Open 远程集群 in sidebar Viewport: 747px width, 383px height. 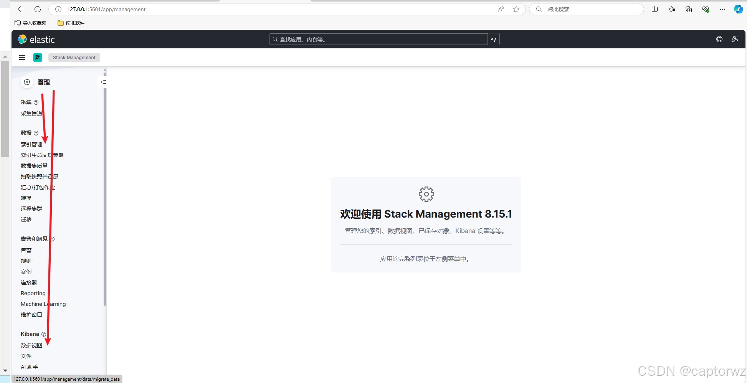click(x=31, y=209)
